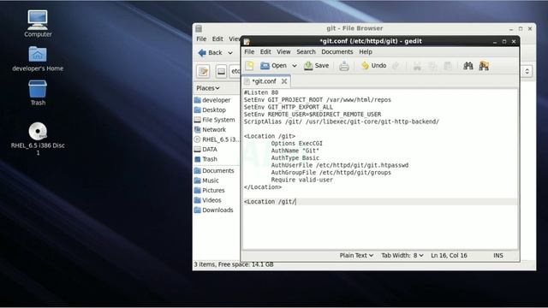Click 'Options ExecCGI' line in editor
Image resolution: width=548 pixels, height=308 pixels.
point(297,144)
